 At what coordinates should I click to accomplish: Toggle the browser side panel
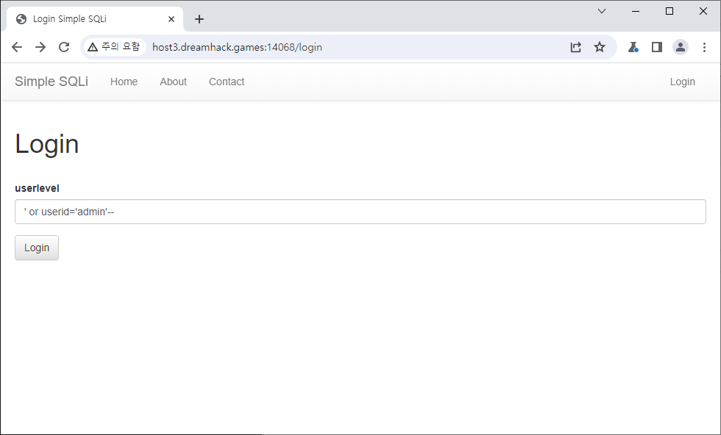point(657,47)
